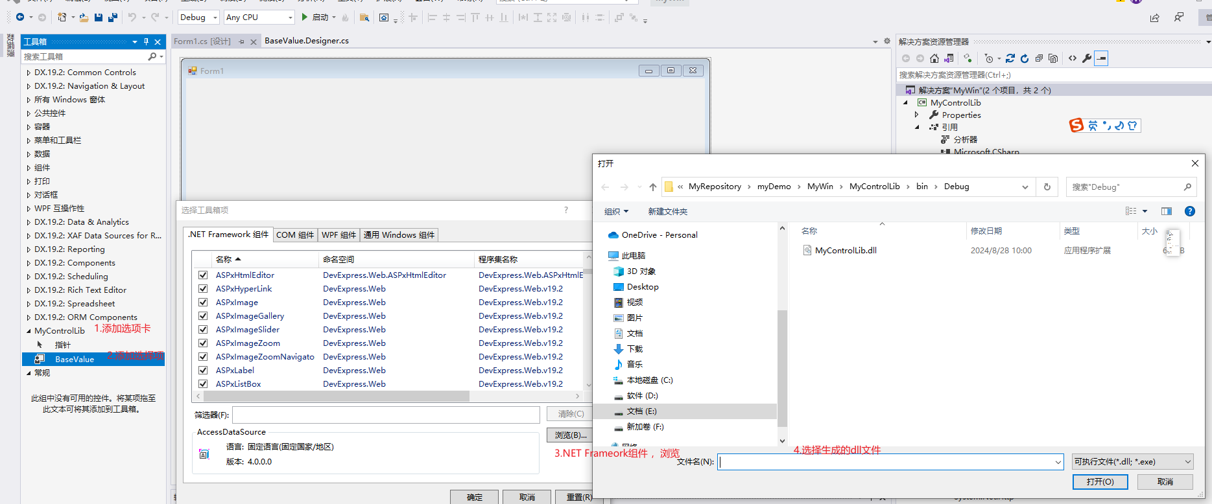1212x504 pixels.
Task: Click the New Project toolbar icon
Action: tap(62, 17)
